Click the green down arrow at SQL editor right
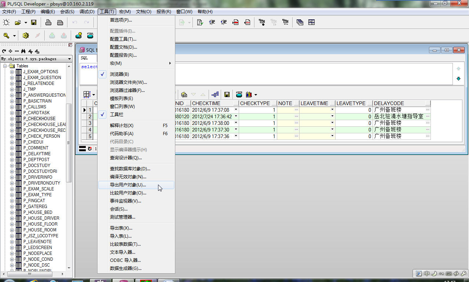This screenshot has height=282, width=469. [x=458, y=79]
